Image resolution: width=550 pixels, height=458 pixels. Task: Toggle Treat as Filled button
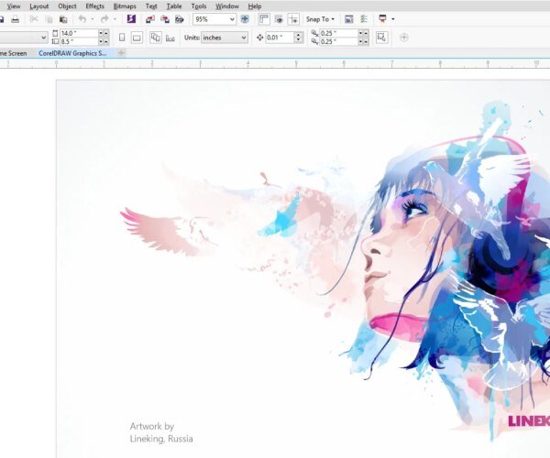[382, 38]
